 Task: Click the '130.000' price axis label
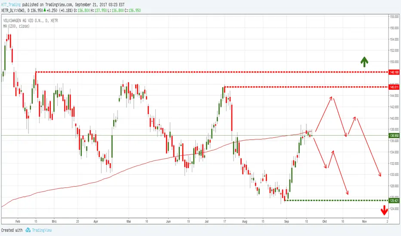394,175
